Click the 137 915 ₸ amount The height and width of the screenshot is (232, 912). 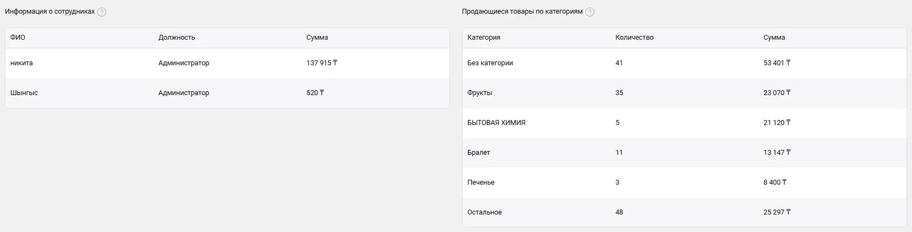[x=321, y=63]
